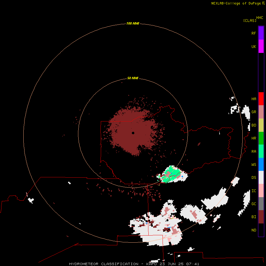Click the HYDROMETEOR CLASSIFICATION caption

tap(104, 264)
